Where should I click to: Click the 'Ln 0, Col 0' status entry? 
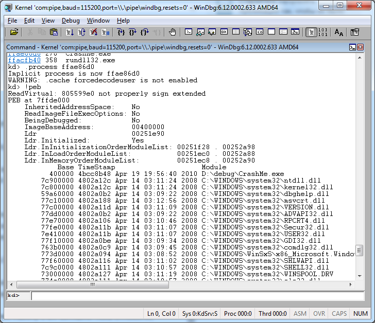point(161,313)
